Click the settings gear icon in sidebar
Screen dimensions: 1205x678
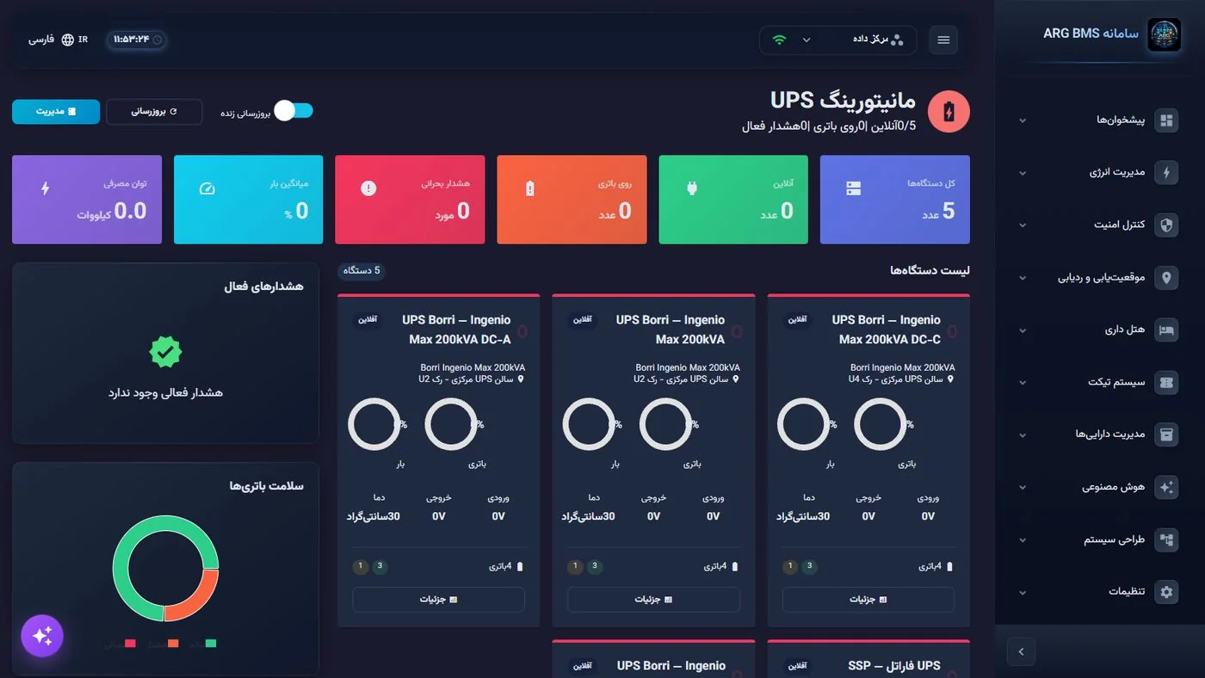[1166, 592]
